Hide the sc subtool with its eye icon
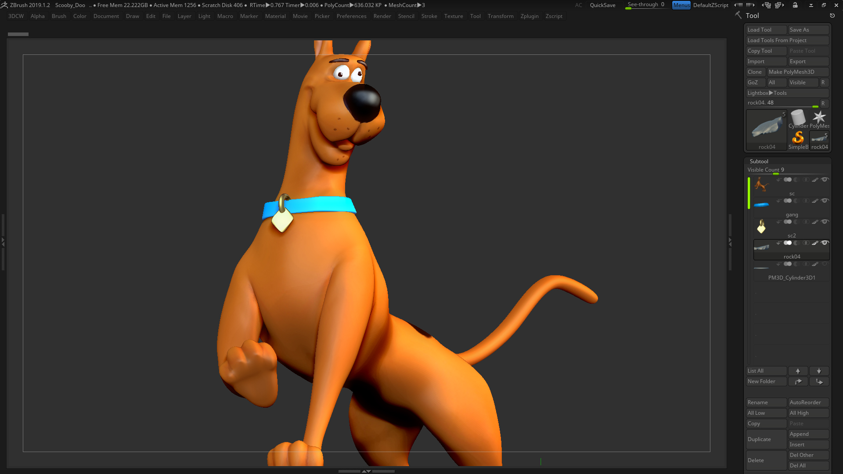This screenshot has width=843, height=474. [x=825, y=180]
